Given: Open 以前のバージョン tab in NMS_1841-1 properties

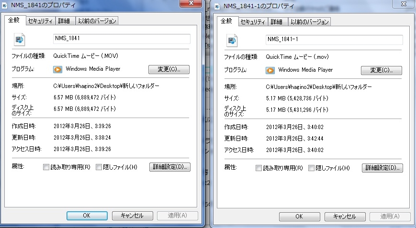Looking at the screenshot, I should click(x=309, y=22).
